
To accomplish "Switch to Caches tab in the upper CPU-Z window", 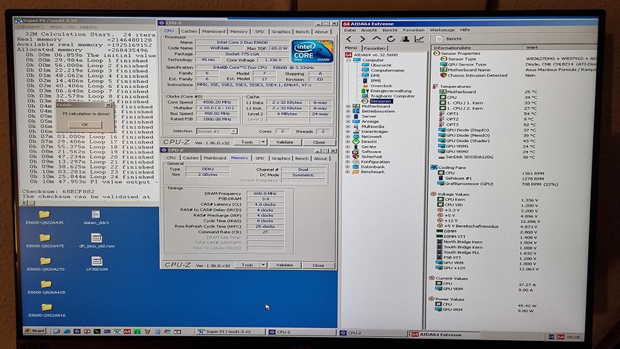I will (x=189, y=31).
